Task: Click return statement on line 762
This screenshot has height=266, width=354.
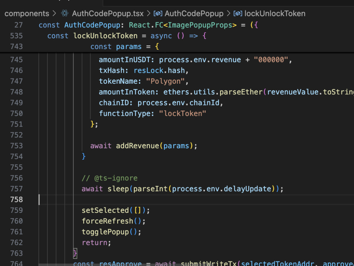Action: pos(95,243)
